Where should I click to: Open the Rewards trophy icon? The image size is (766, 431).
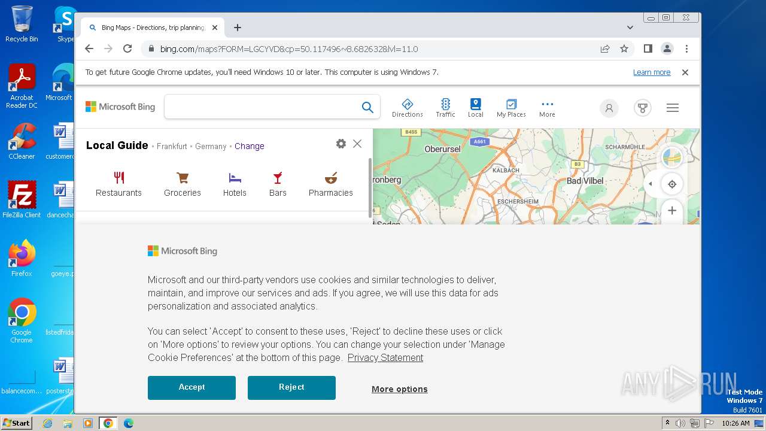[x=643, y=108]
